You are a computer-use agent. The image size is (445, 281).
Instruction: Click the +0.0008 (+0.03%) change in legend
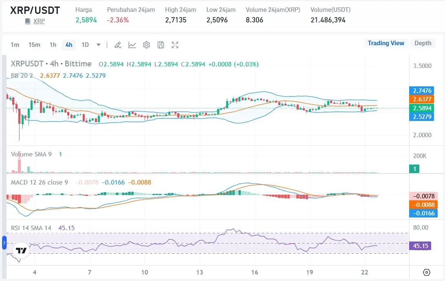point(234,64)
